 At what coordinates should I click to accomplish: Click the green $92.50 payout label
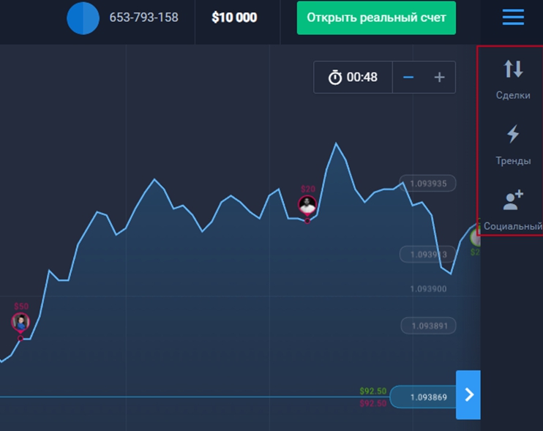(x=373, y=391)
